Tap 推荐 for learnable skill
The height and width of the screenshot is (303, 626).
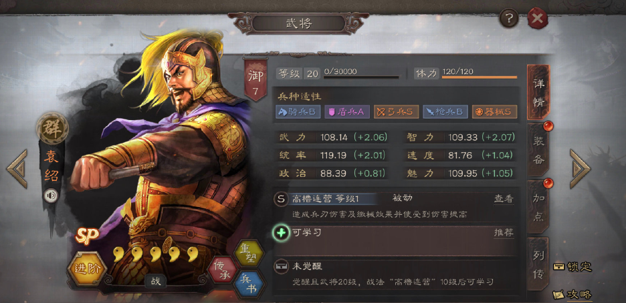coord(504,233)
